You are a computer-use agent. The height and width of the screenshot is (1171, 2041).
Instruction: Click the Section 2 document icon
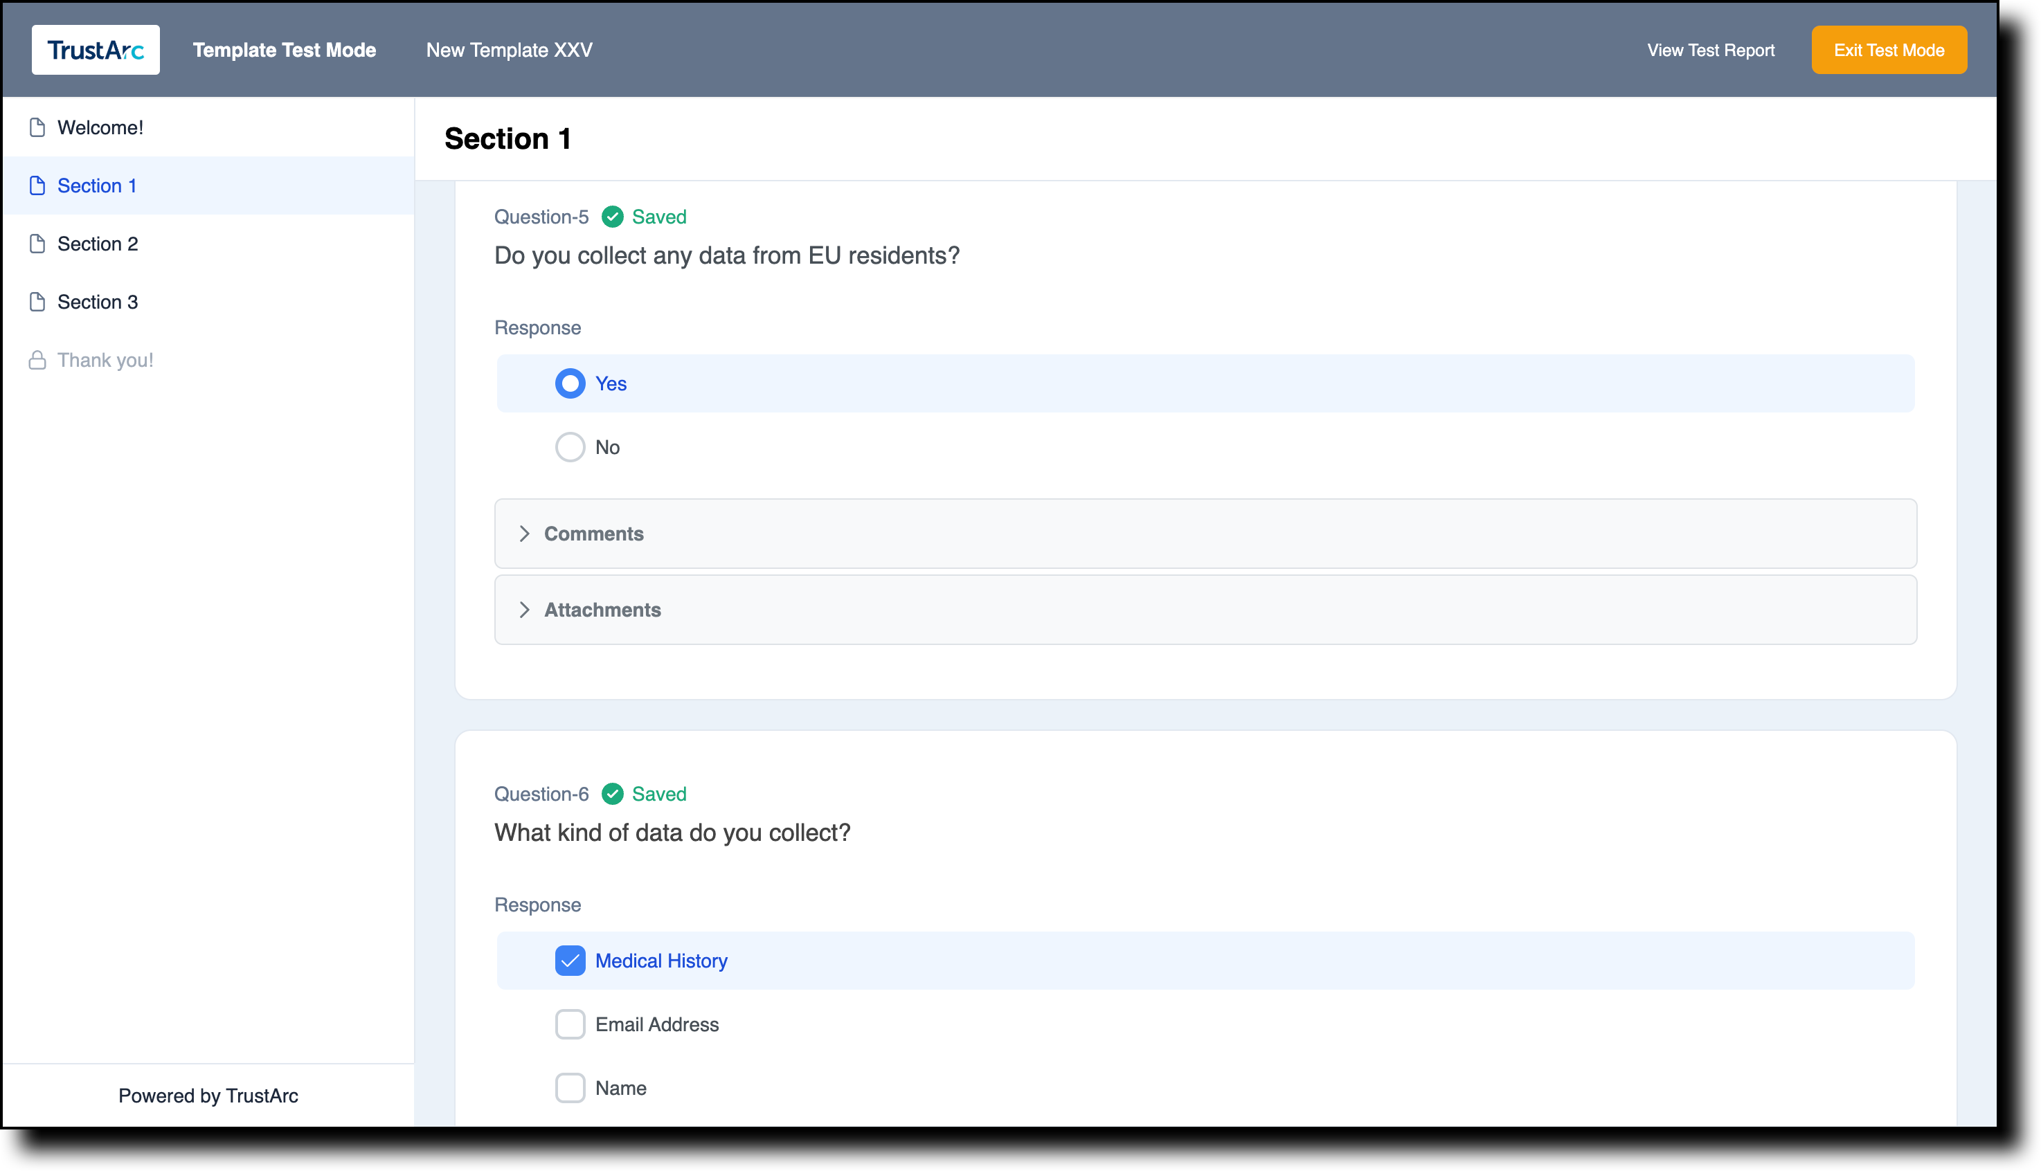[37, 244]
